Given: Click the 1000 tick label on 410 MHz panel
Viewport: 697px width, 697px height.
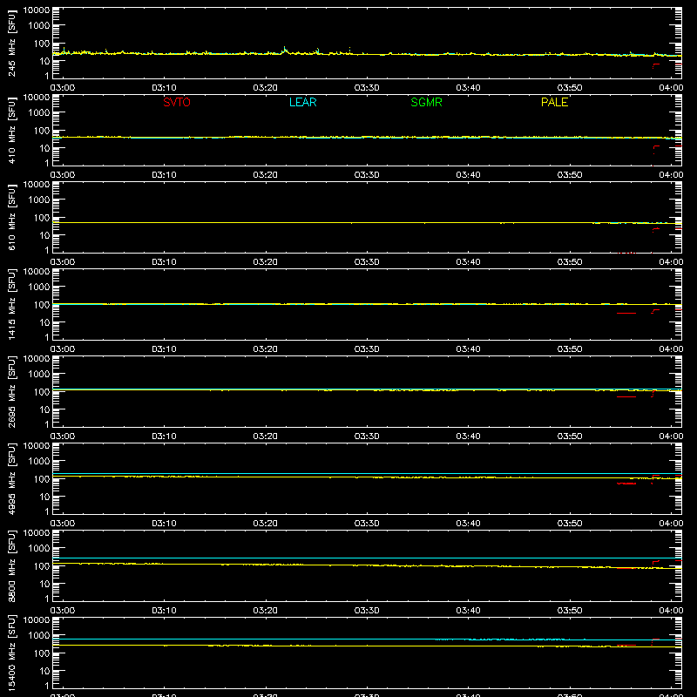Looking at the screenshot, I should [39, 113].
